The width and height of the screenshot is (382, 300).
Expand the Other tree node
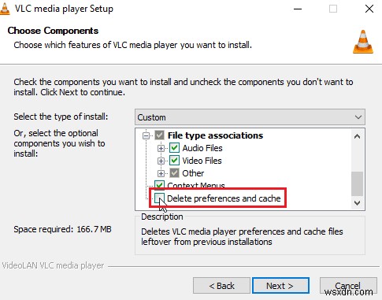pos(161,173)
